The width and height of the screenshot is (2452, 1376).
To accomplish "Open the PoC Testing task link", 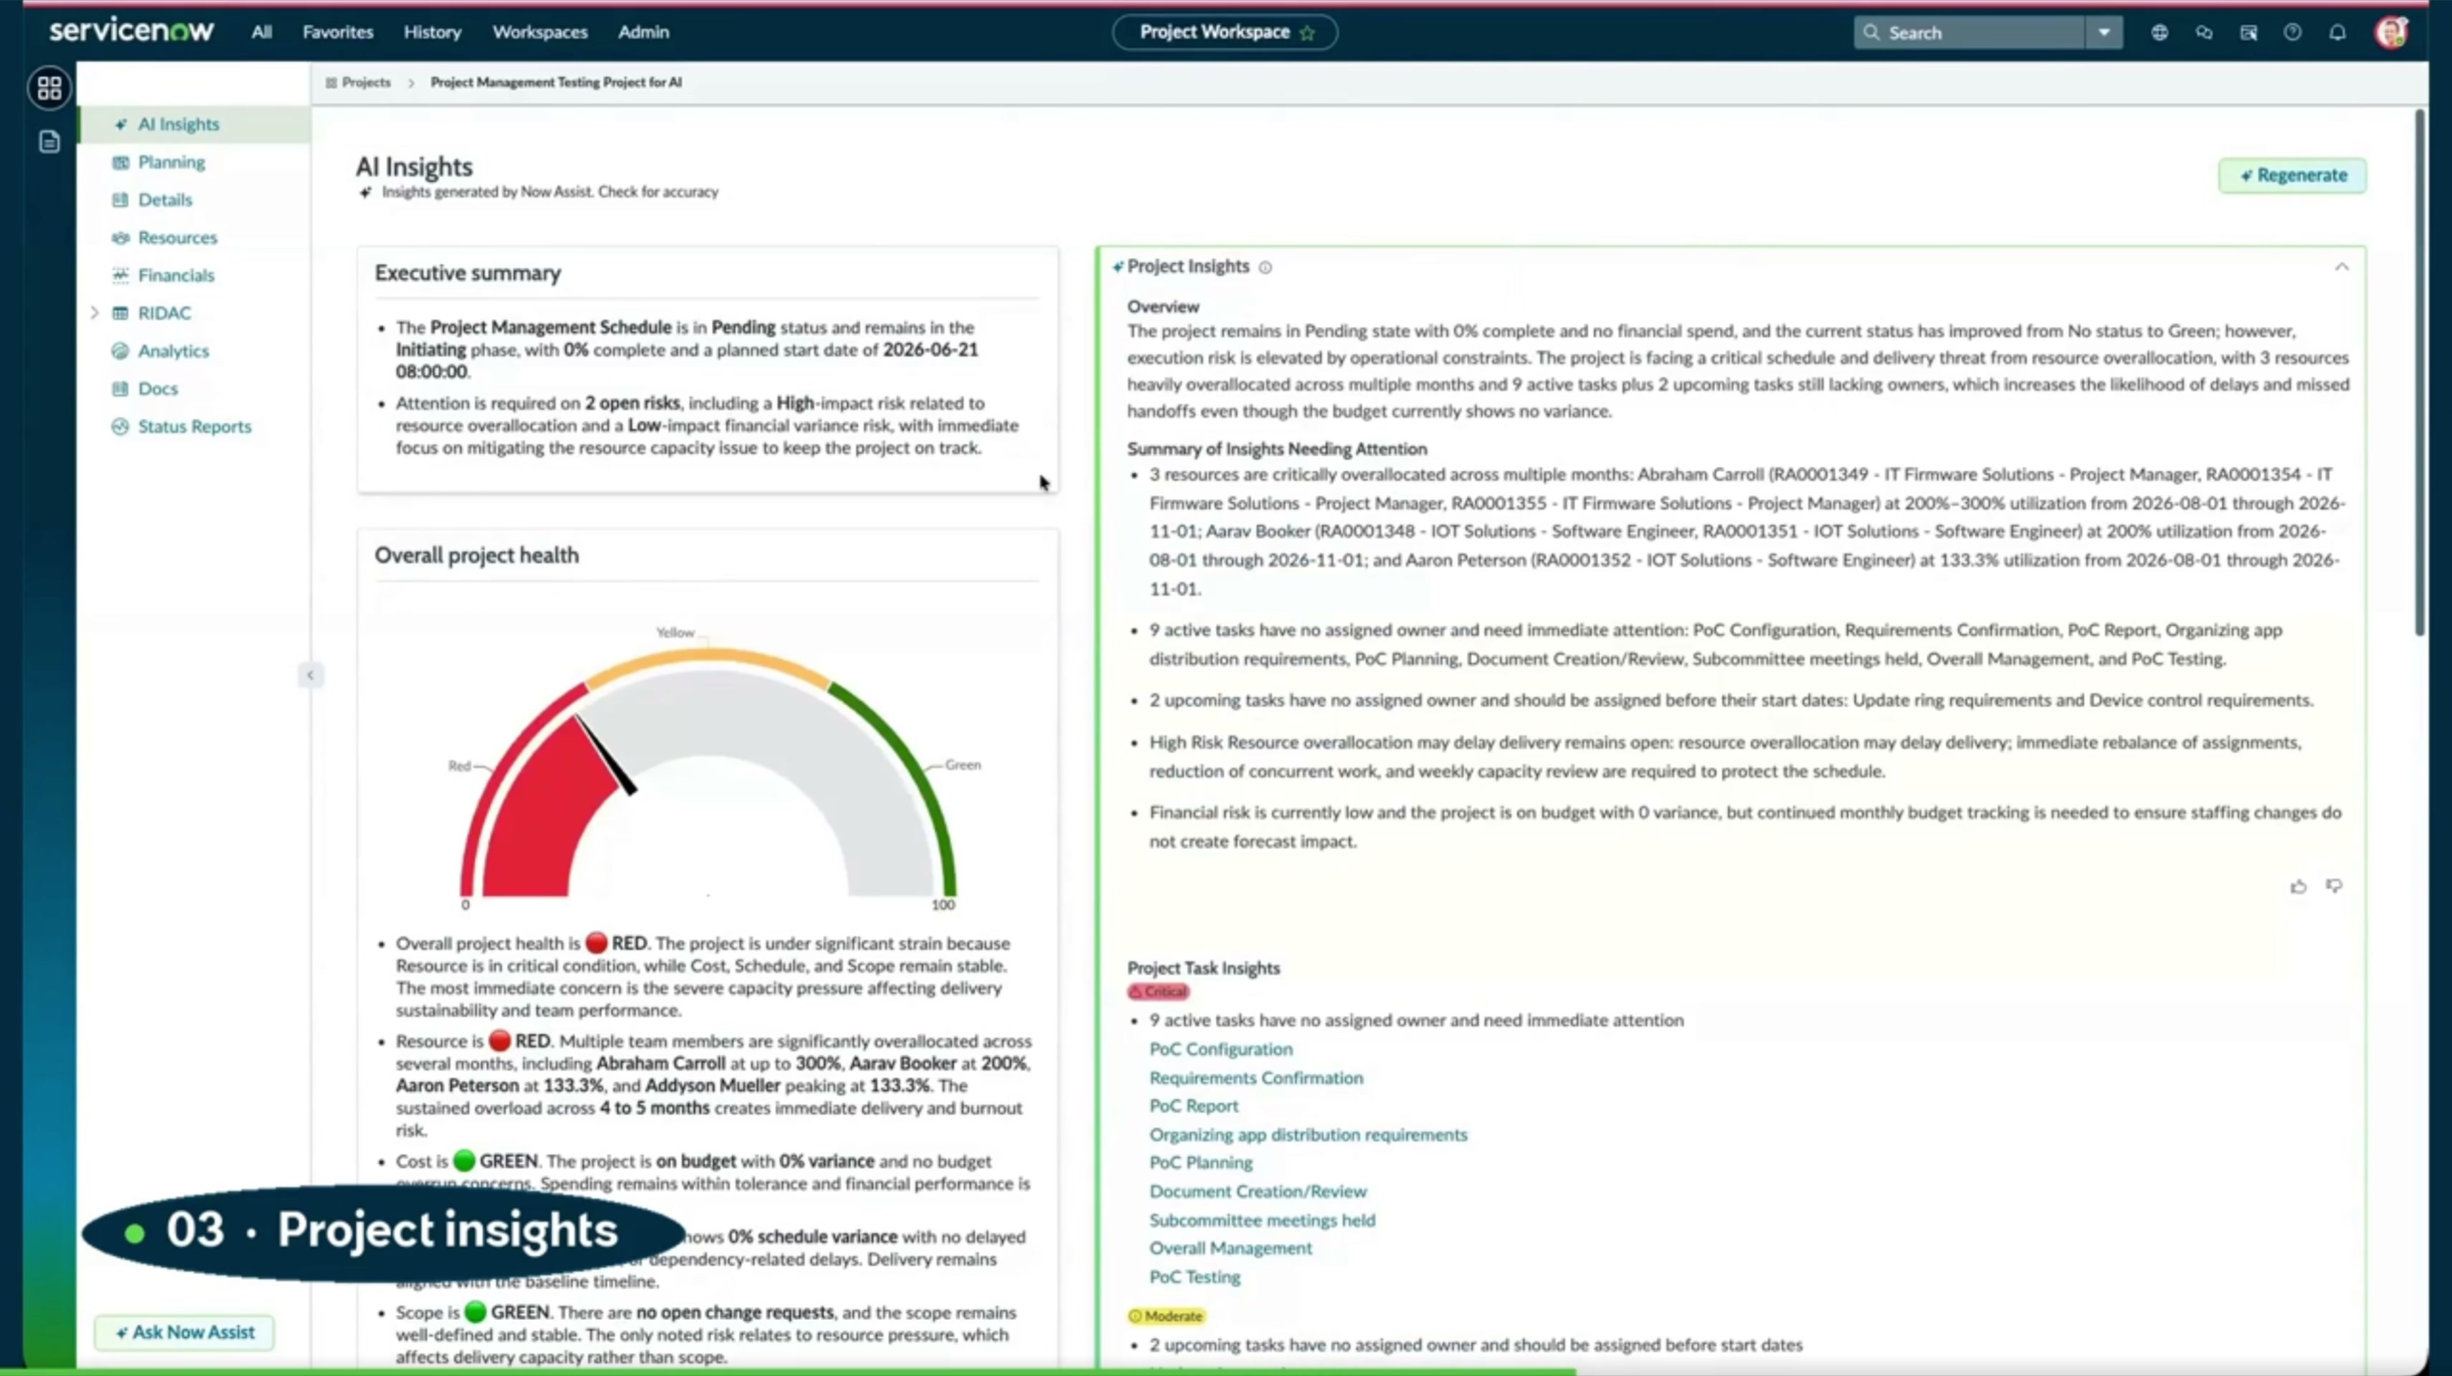I will click(1194, 1277).
